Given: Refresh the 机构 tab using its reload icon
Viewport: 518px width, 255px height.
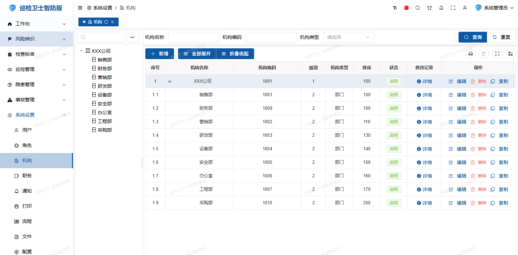Looking at the screenshot, I should [106, 22].
